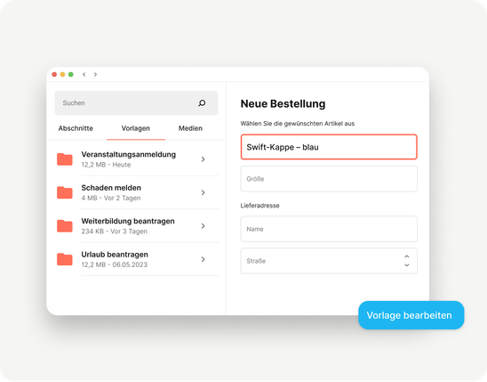Click the search magnifier icon
Image resolution: width=487 pixels, height=382 pixels.
coord(202,103)
